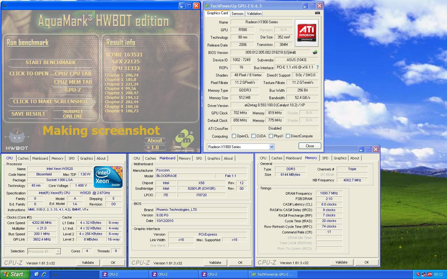
Task: Click the GPU-Z button in AquaMark
Action: pos(73,90)
